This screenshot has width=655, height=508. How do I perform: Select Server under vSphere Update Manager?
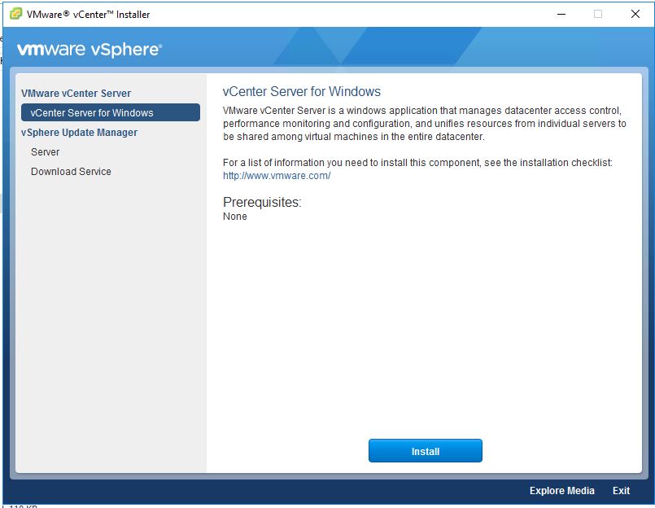click(46, 152)
